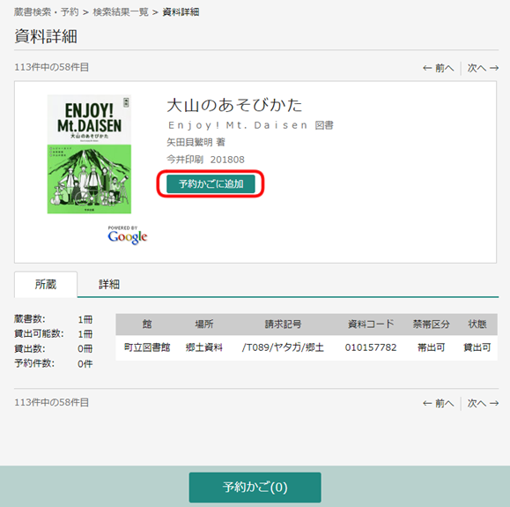Click the 郷土資料 location cell

[204, 347]
